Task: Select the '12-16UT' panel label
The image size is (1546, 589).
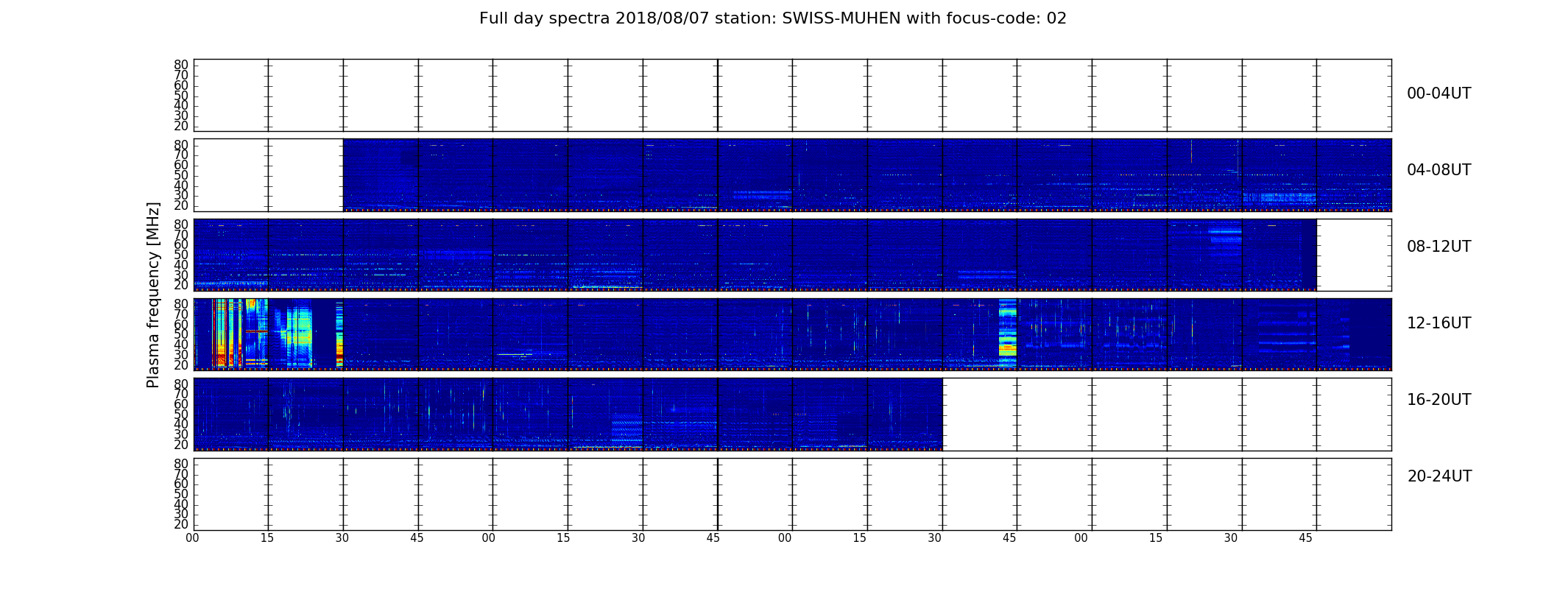Action: (x=1439, y=323)
